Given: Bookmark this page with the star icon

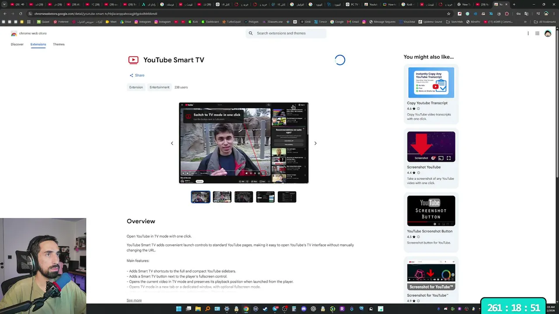Looking at the screenshot, I should pyautogui.click(x=449, y=14).
